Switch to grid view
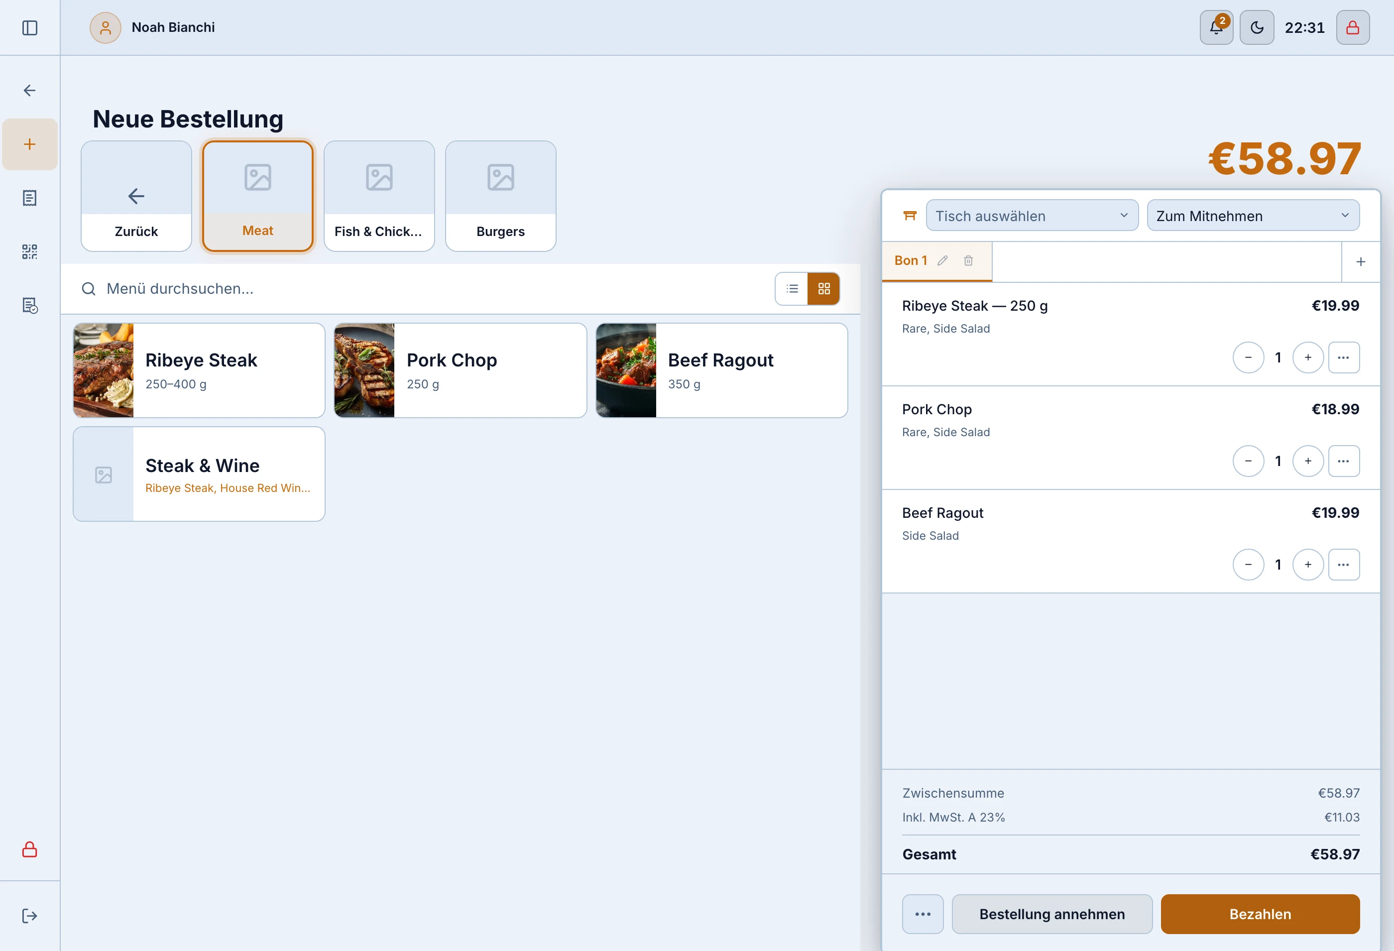This screenshot has height=951, width=1394. pos(823,289)
